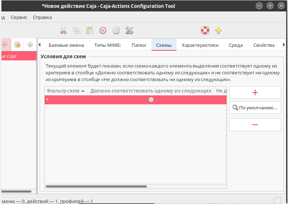Viewport: 288px width, 204px height.
Task: Switch to Папки tab
Action: coord(139,45)
